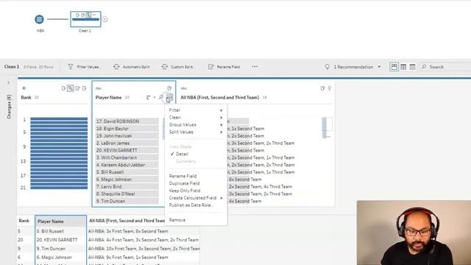The height and width of the screenshot is (265, 471).
Task: Expand the Group Values submenu arrow
Action: pyautogui.click(x=222, y=124)
